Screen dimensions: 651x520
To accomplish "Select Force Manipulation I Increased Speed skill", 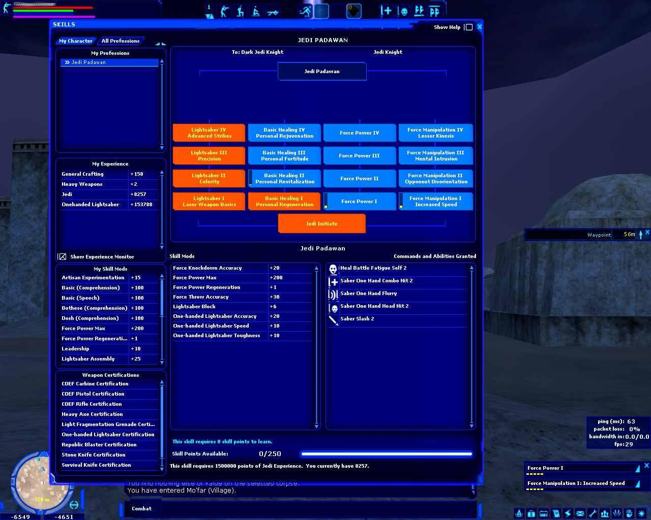I will point(435,202).
